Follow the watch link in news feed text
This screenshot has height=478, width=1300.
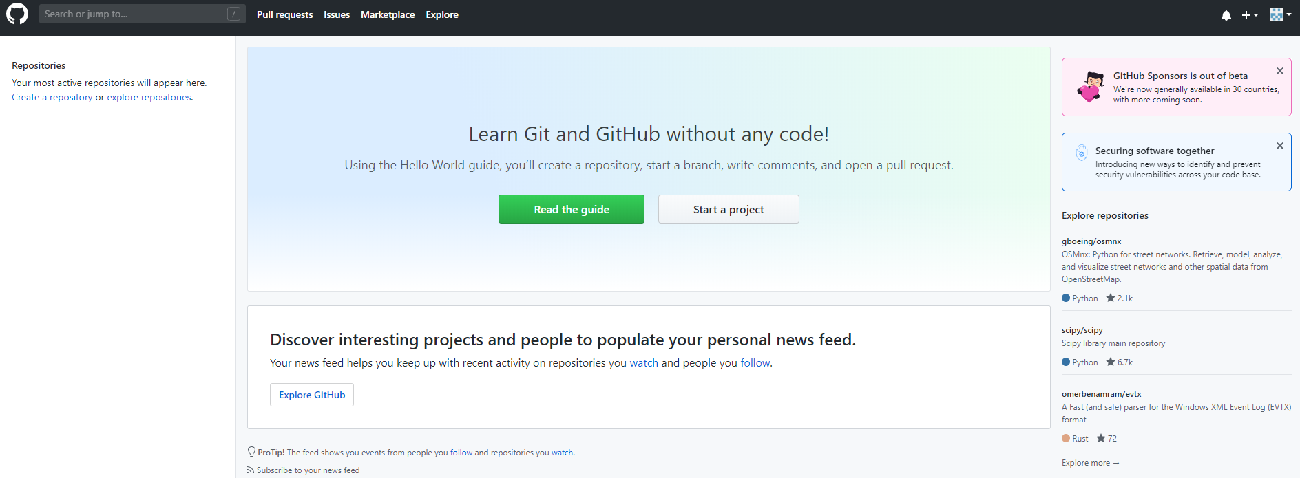coord(644,362)
